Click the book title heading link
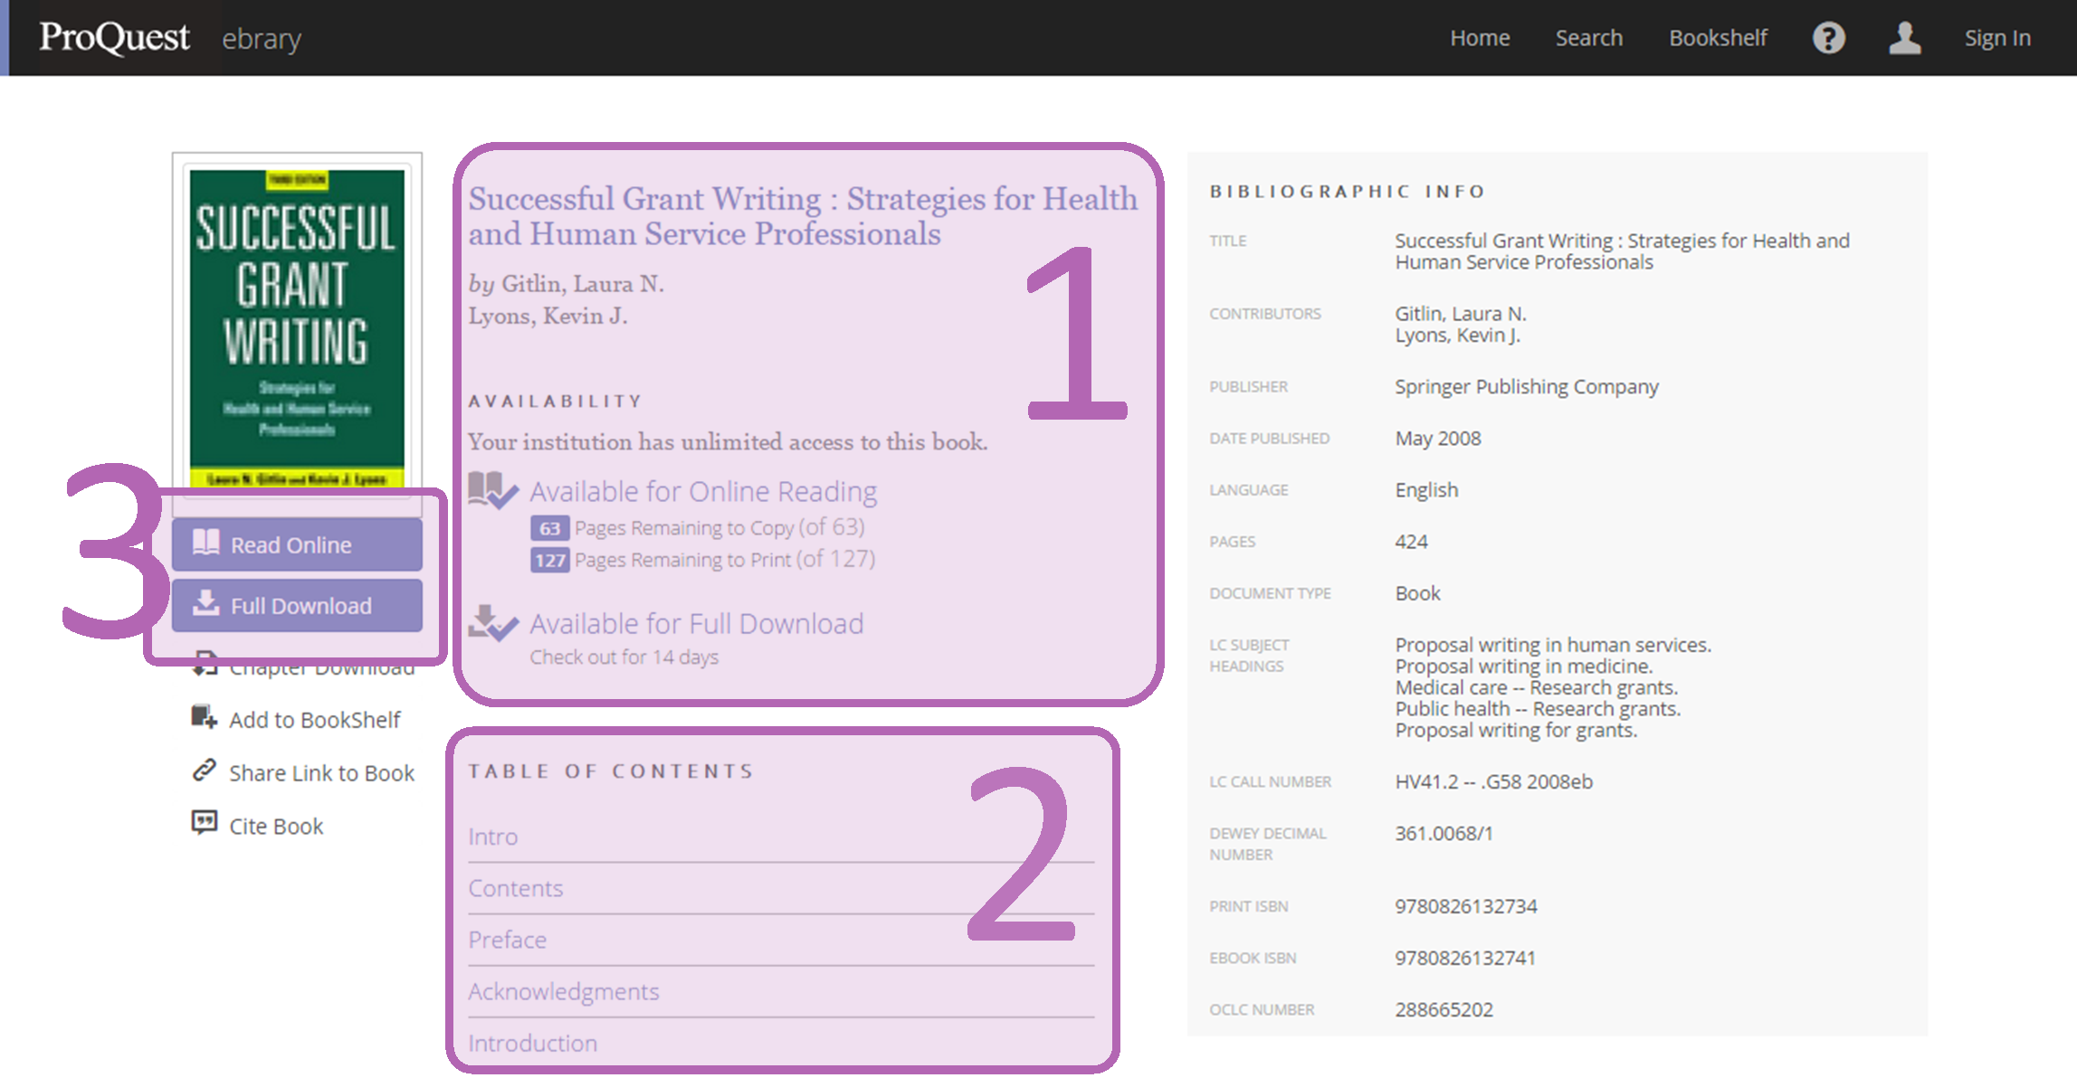 (x=802, y=216)
